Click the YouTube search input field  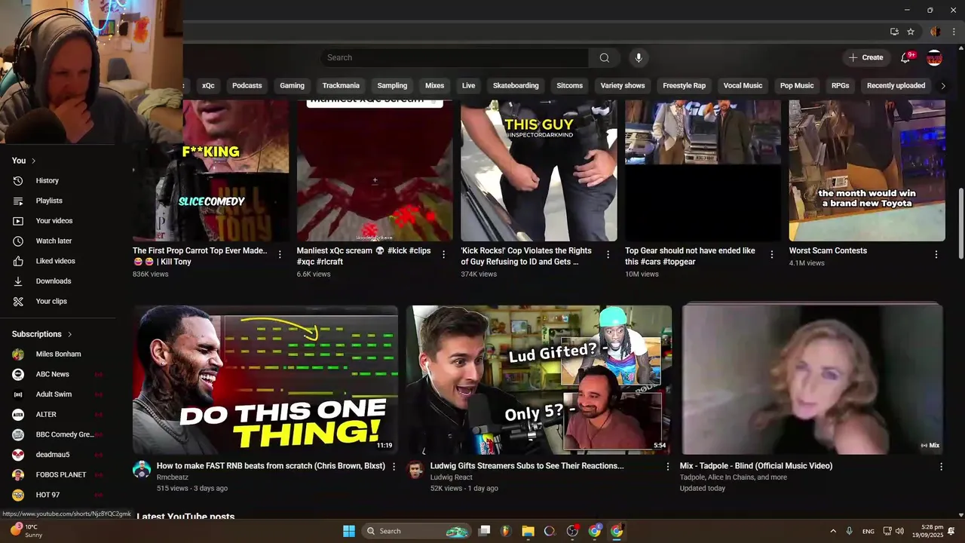455,57
